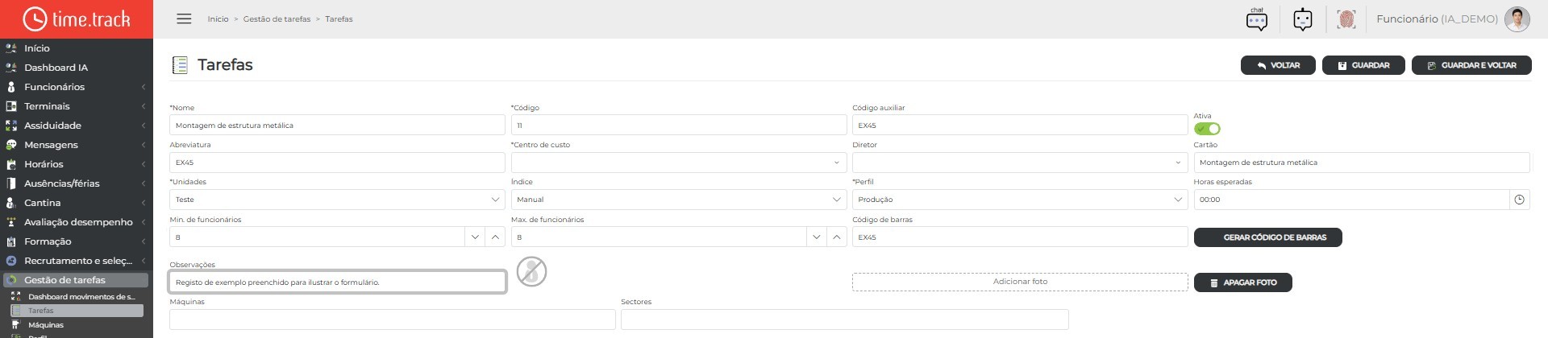The image size is (1548, 338).
Task: Click the Gestão de tarefas sidebar icon
Action: pos(11,280)
